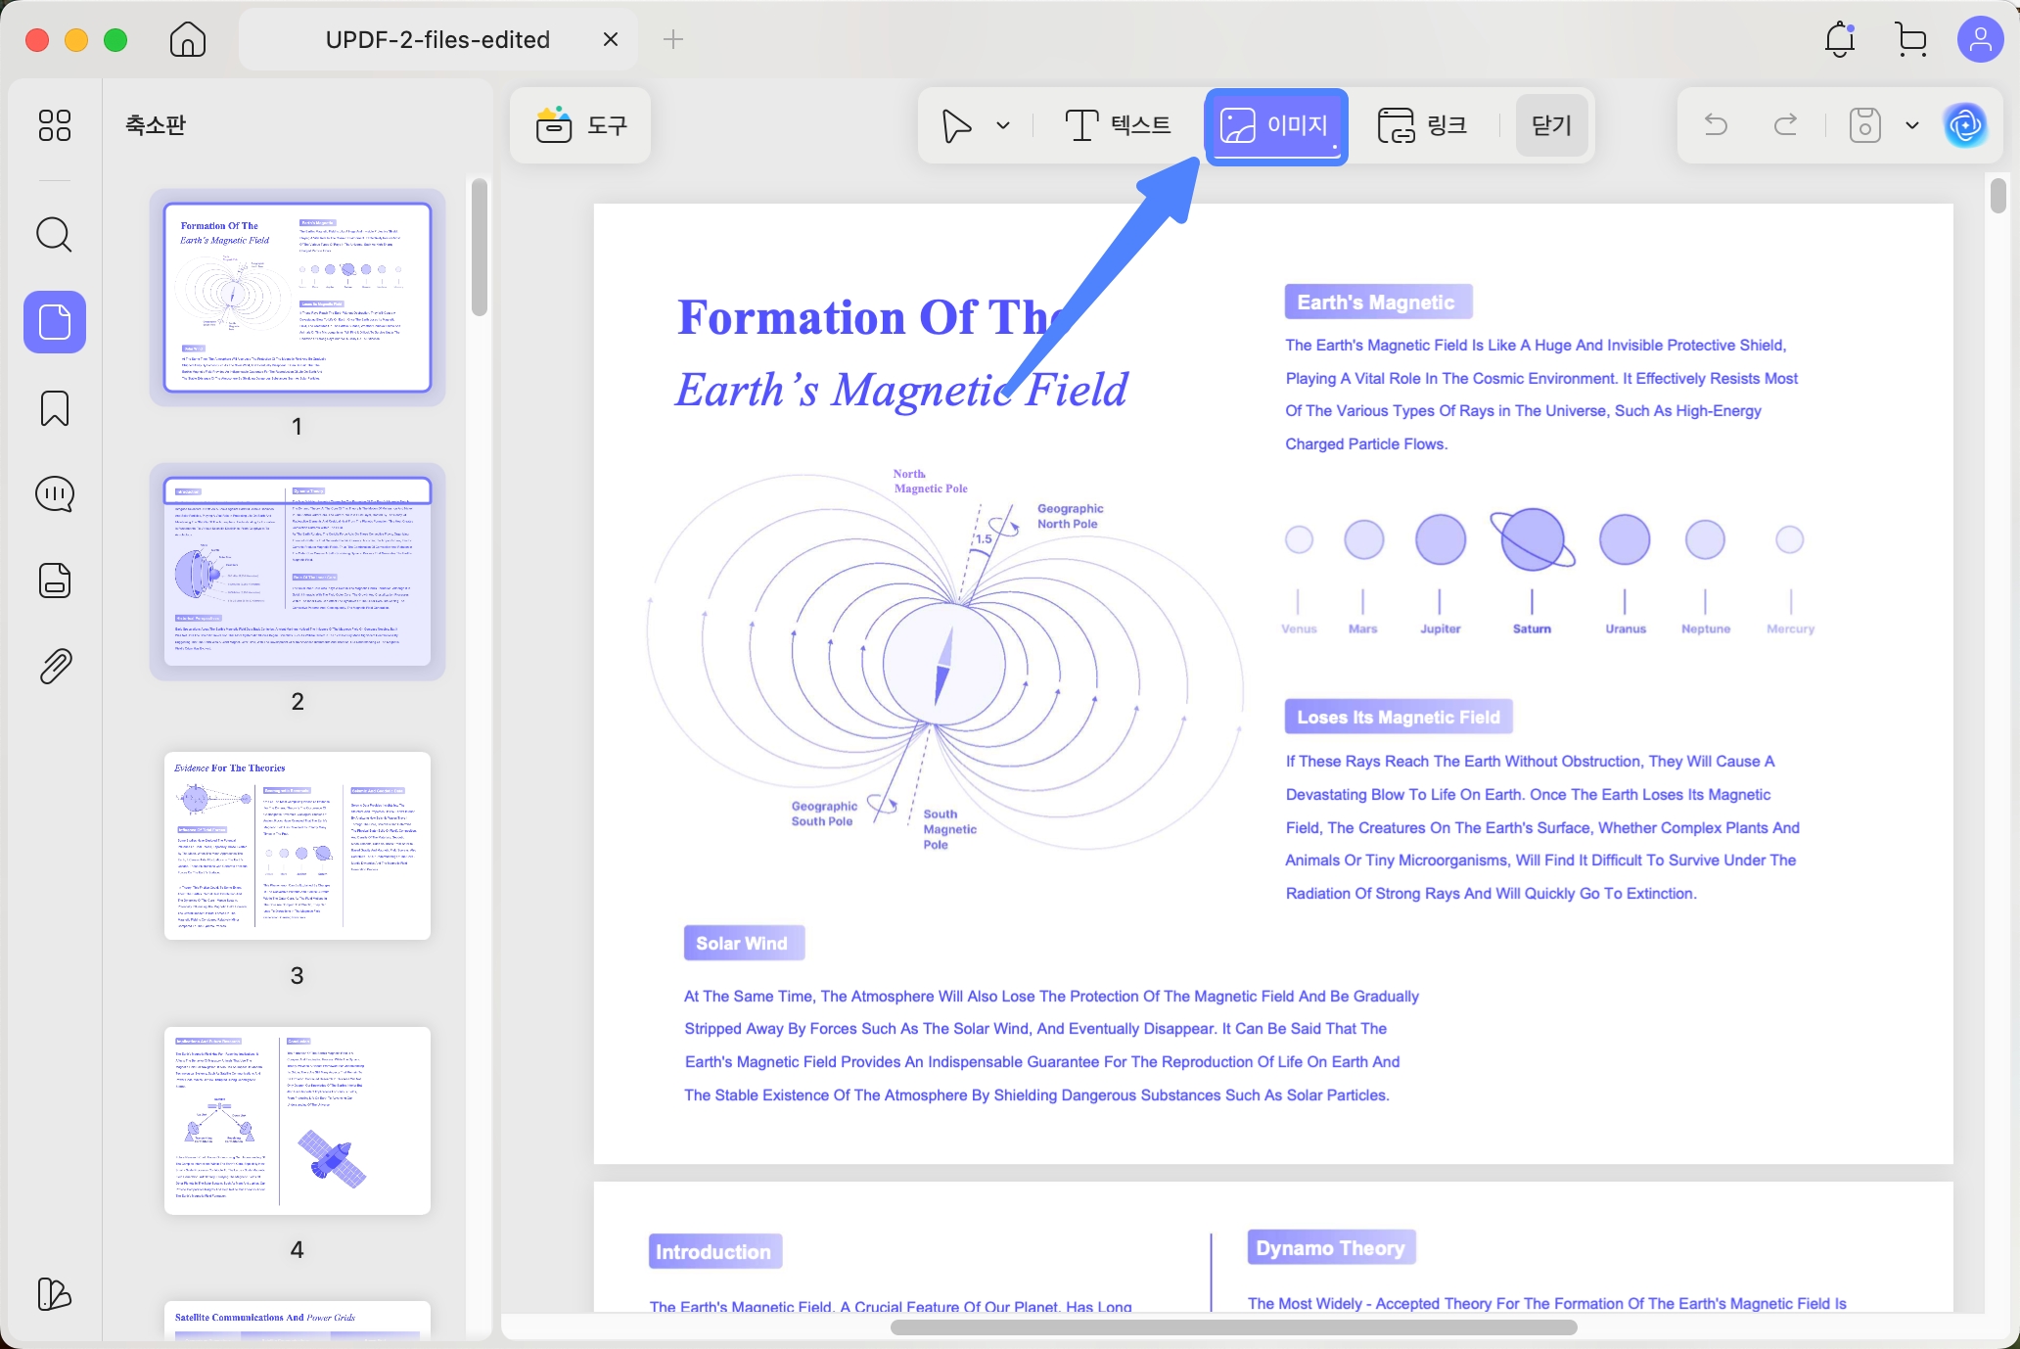Add a new tab with plus
2020x1349 pixels.
pos(673,39)
